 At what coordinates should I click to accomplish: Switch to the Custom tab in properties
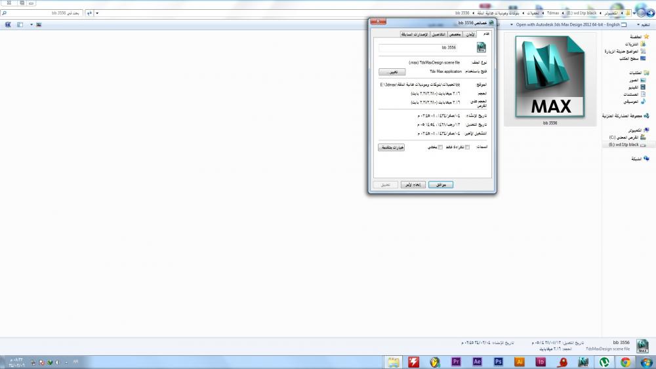pyautogui.click(x=455, y=34)
